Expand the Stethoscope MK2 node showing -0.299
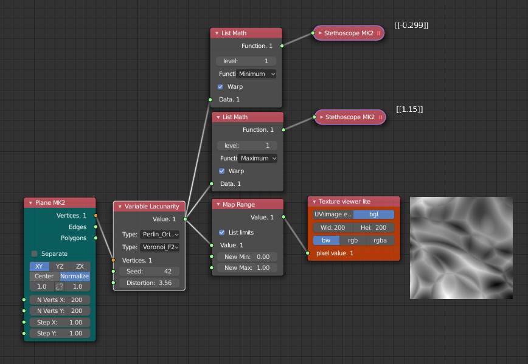This screenshot has height=364, width=528. [x=320, y=33]
